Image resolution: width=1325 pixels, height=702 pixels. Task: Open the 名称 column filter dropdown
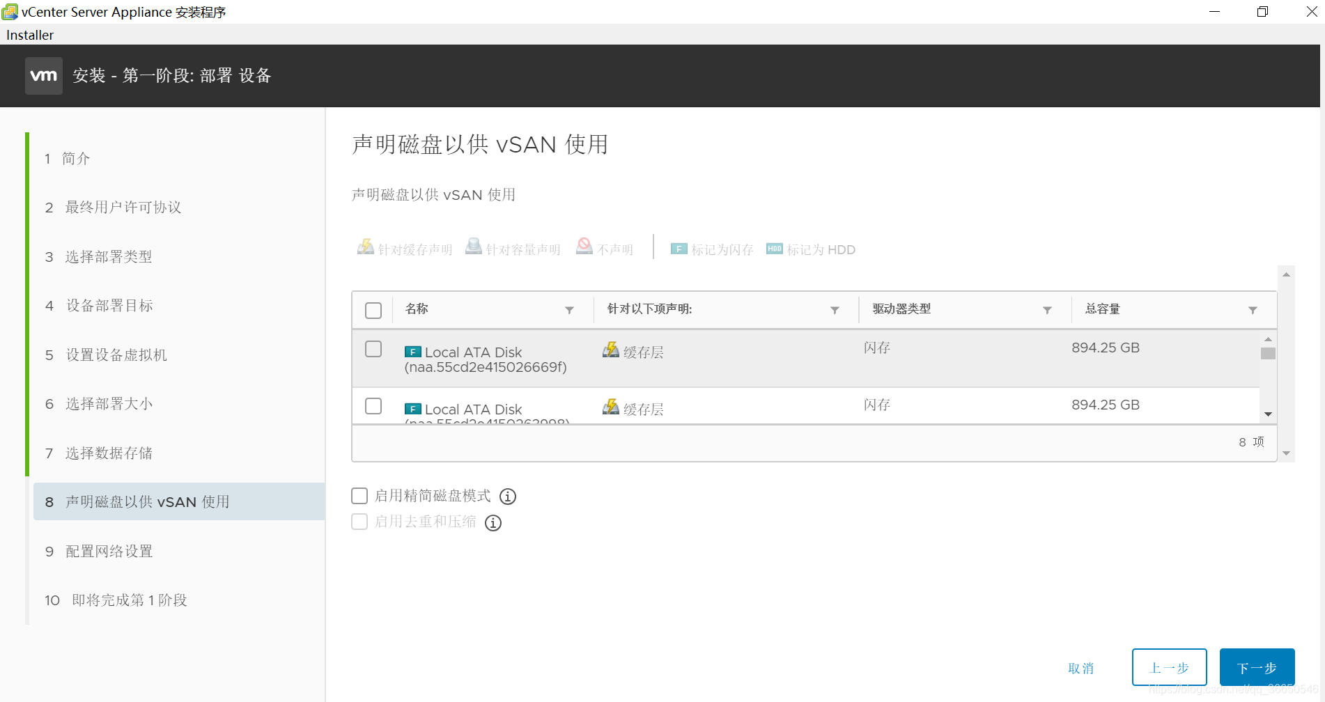[569, 311]
